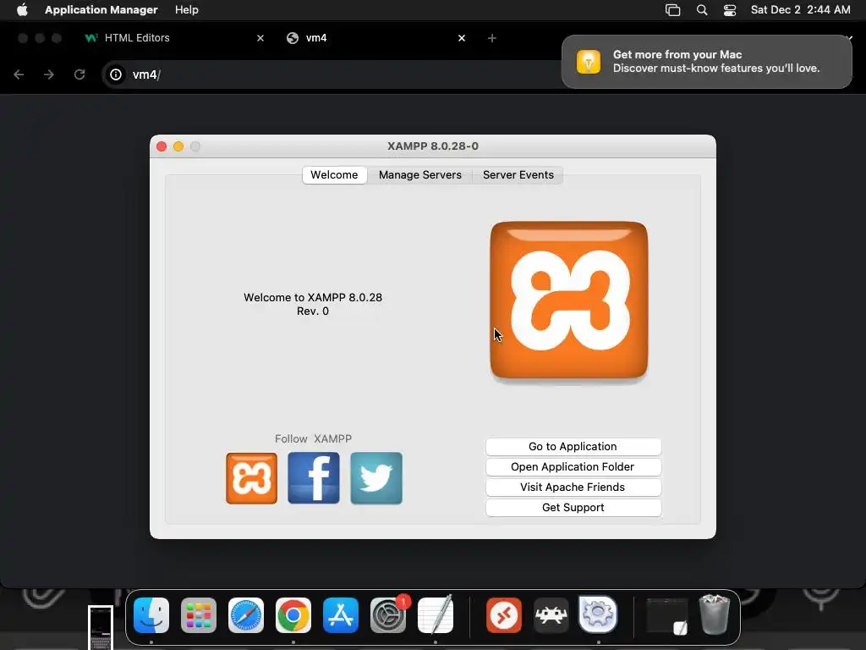Open App Store from the Dock
This screenshot has width=866, height=650.
click(340, 615)
